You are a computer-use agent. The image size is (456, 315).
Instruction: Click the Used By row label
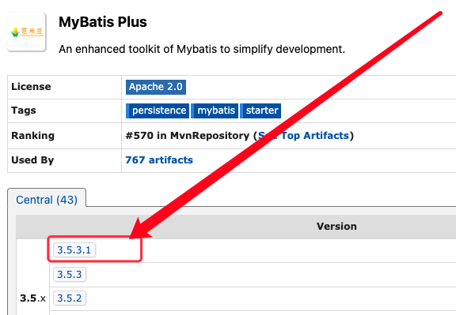click(32, 160)
